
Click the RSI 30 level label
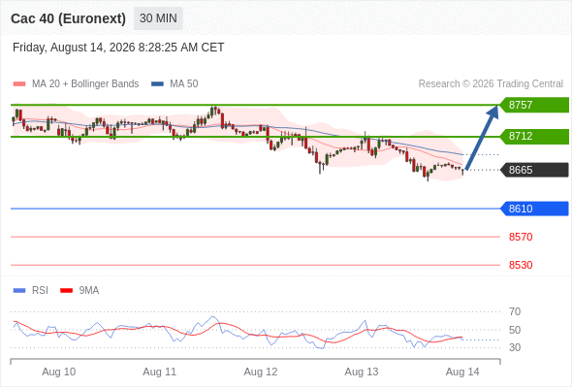pos(515,347)
